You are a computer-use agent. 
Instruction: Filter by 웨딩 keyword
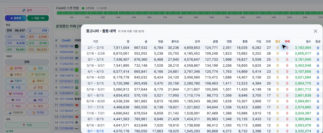16,106
